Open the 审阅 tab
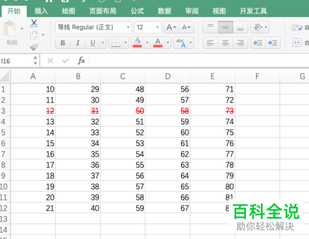Screen dimensions: 309x239 192,11
